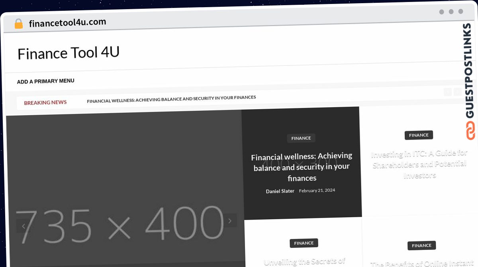This screenshot has height=267, width=478.
Task: Select Finance tag above Online Instant article
Action: point(422,245)
